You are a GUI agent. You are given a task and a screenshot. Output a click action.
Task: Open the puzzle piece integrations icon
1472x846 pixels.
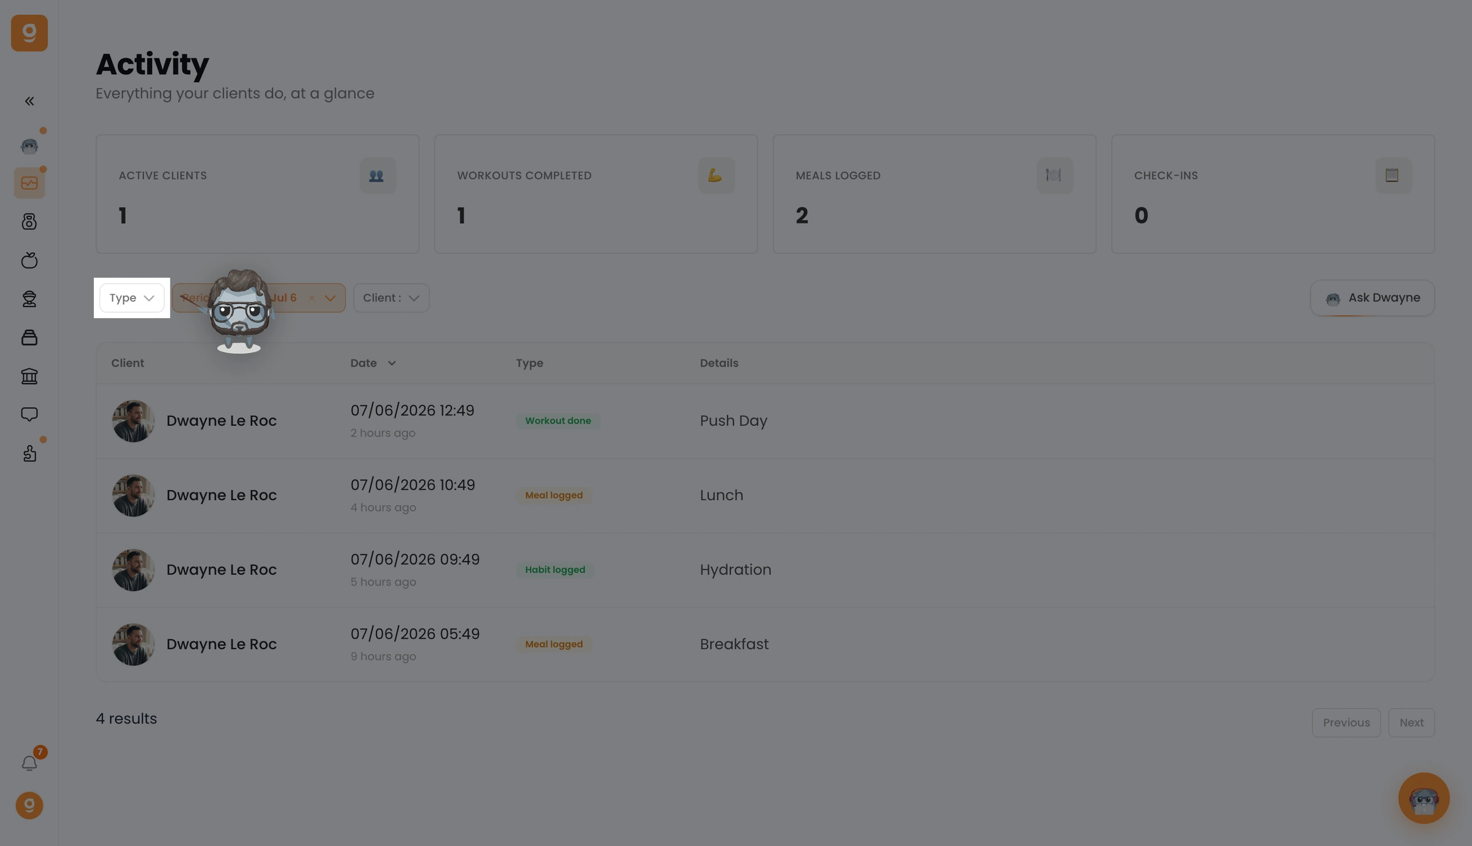(x=29, y=454)
